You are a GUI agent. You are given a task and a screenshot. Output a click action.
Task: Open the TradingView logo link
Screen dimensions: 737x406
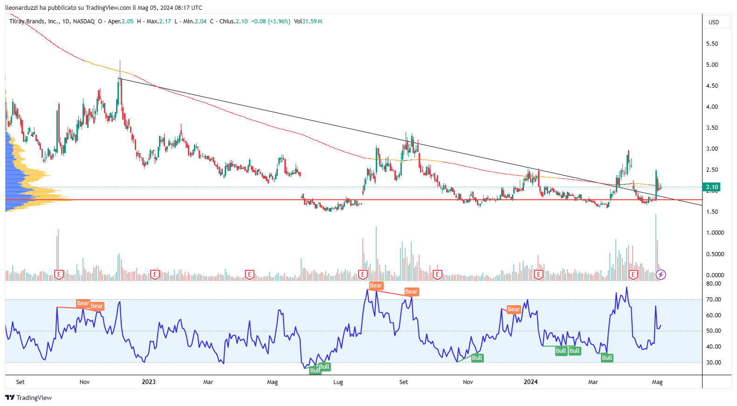28,398
